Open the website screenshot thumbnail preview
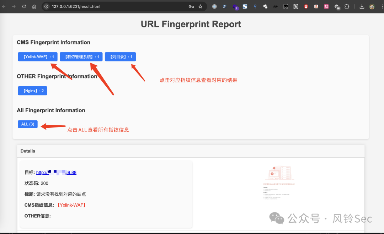Image resolution: width=384 pixels, height=234 pixels. pos(279,183)
